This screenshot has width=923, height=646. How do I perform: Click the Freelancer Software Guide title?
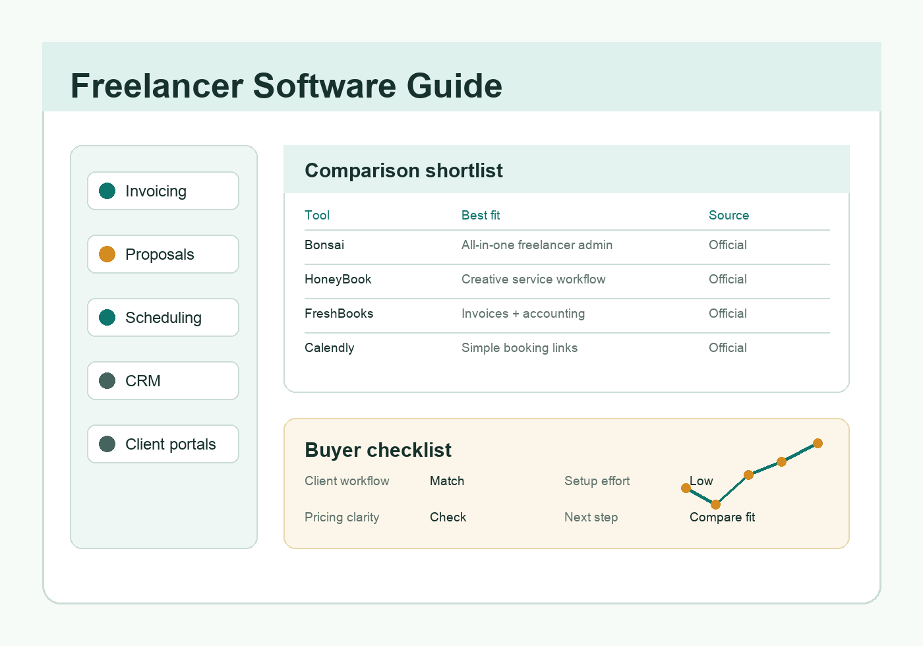[x=286, y=86]
